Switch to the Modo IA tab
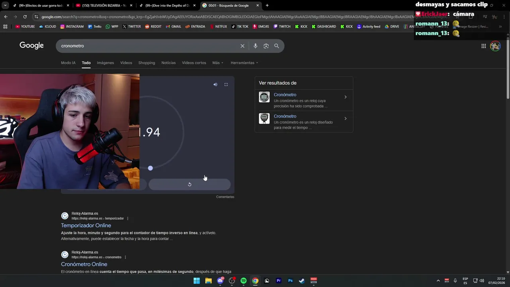This screenshot has width=510, height=287. point(68,63)
